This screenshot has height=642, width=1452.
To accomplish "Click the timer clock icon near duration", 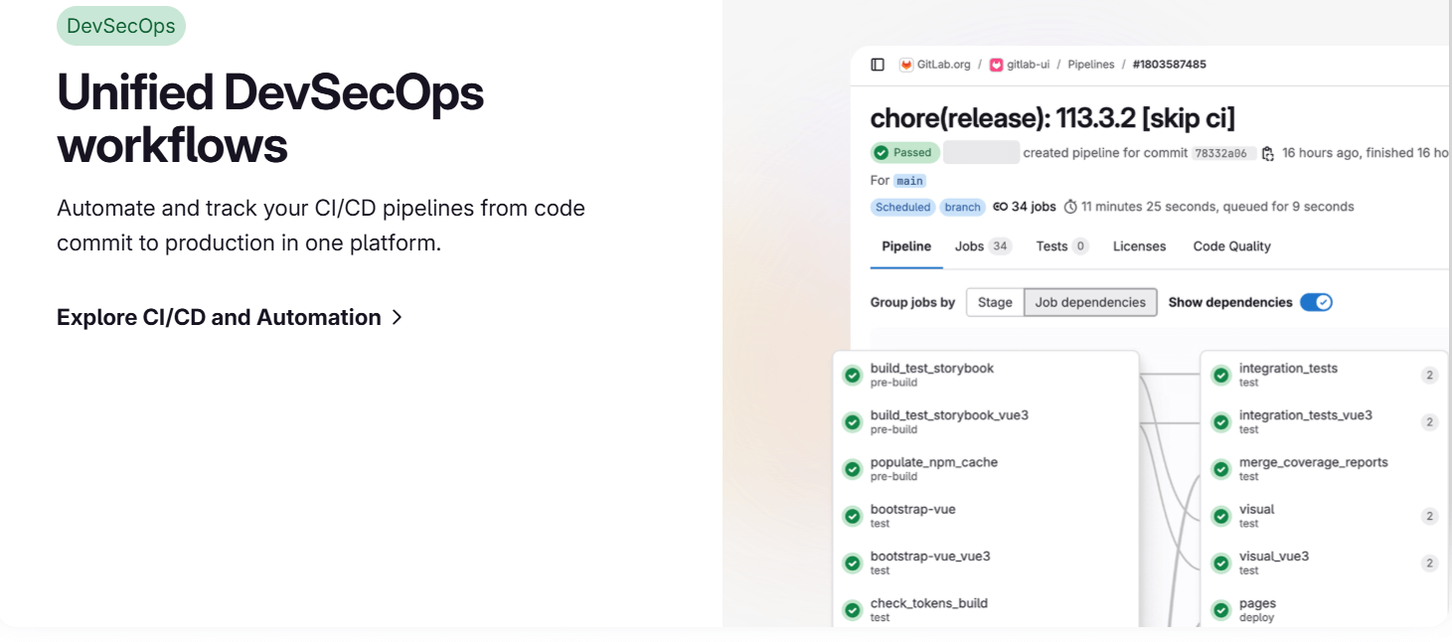I will (x=1070, y=207).
